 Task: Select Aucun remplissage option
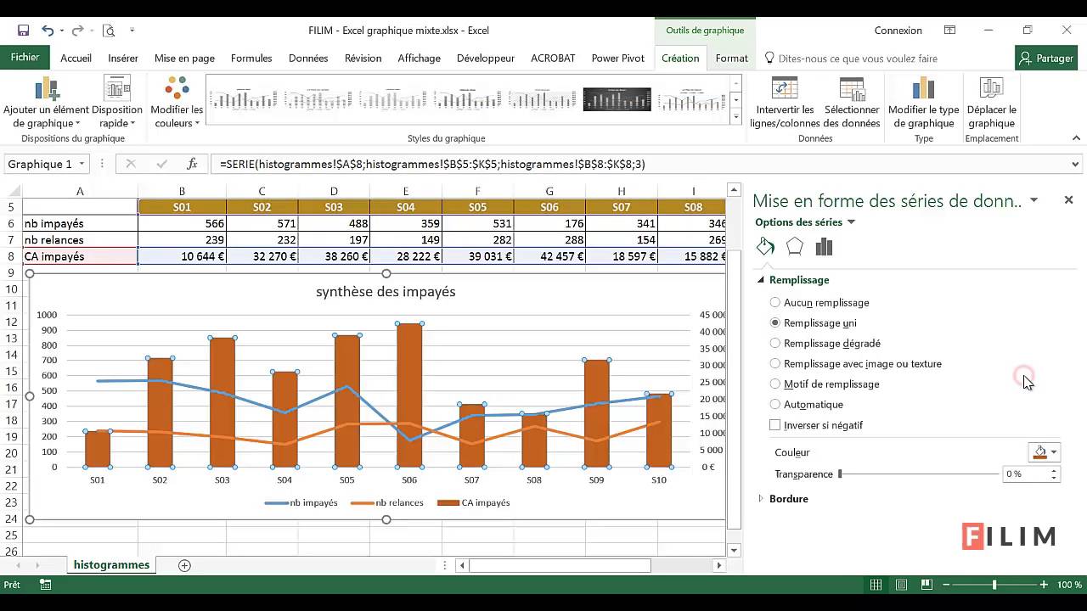tap(820, 302)
